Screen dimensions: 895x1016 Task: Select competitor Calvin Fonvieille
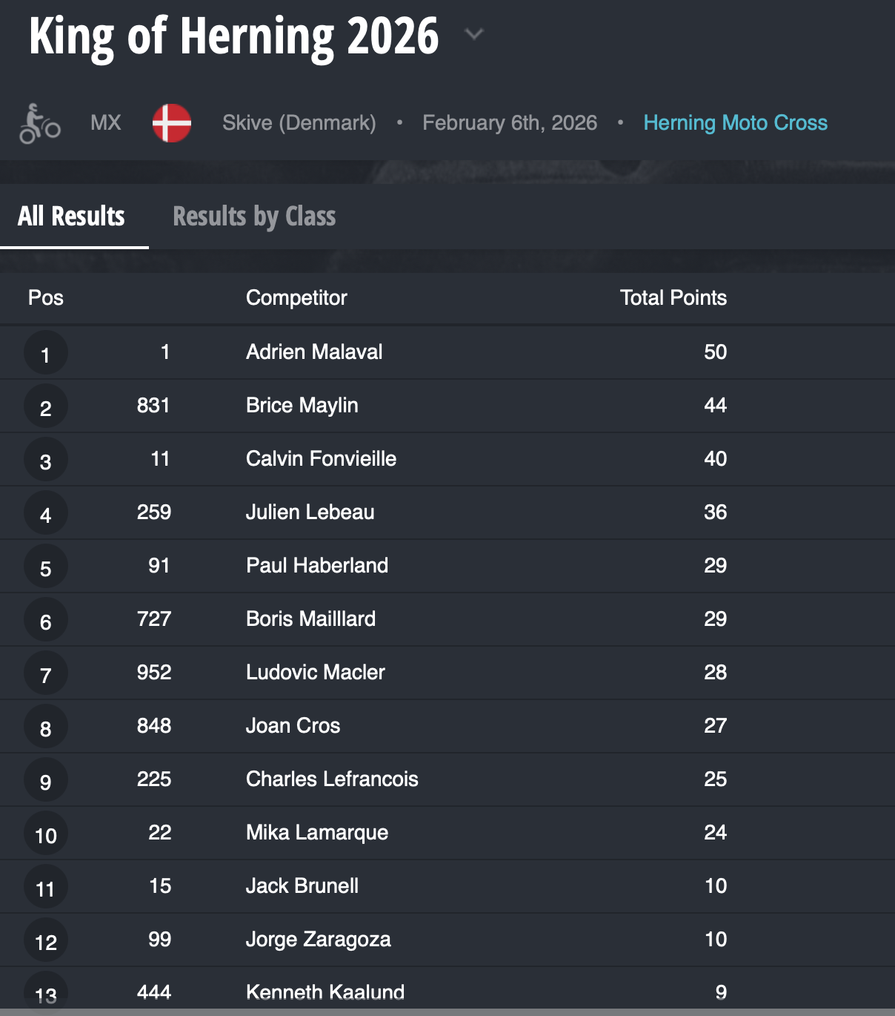pyautogui.click(x=321, y=459)
